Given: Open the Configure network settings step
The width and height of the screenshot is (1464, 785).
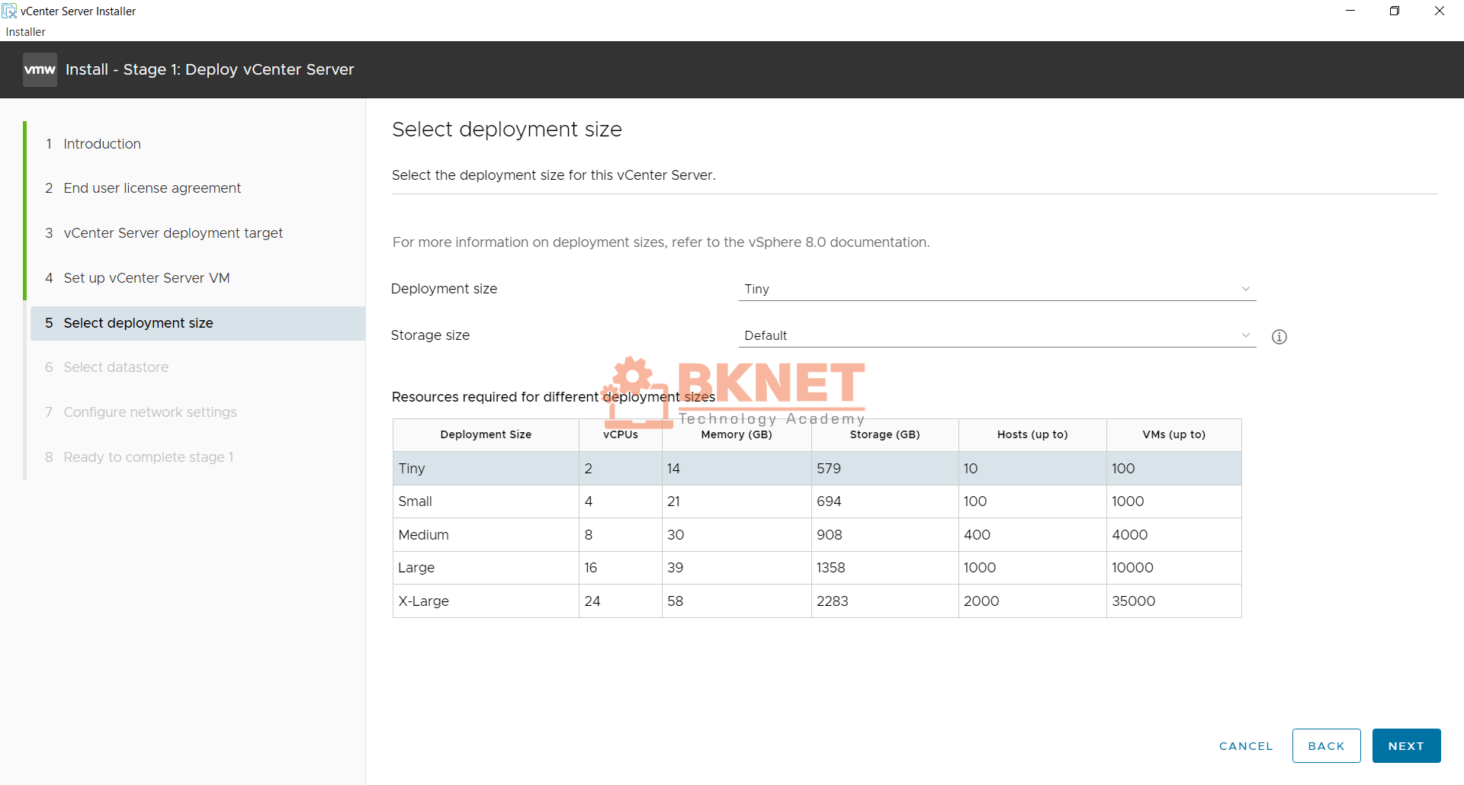Looking at the screenshot, I should [x=149, y=412].
